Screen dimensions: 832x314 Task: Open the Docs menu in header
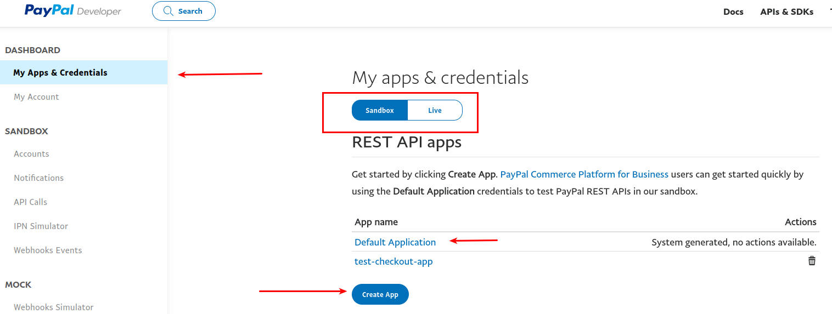(x=733, y=12)
